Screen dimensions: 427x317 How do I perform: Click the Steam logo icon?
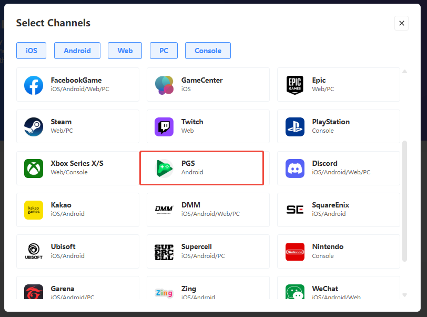click(34, 127)
